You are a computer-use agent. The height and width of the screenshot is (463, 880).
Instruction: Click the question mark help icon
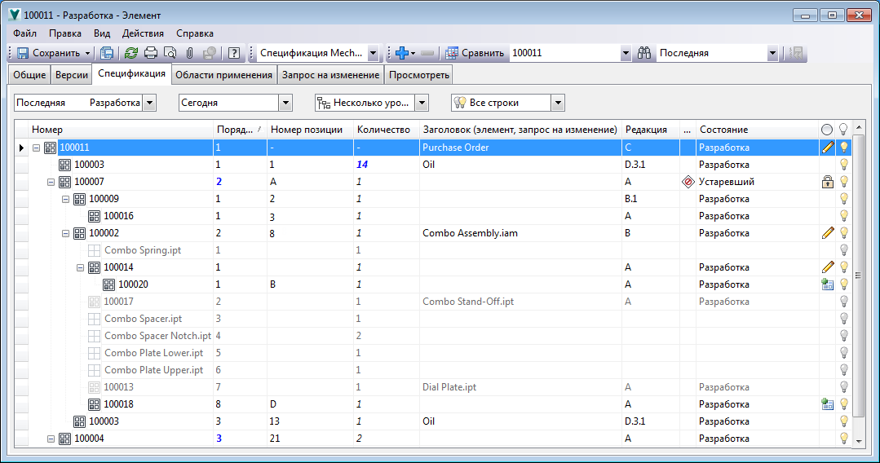tap(234, 53)
